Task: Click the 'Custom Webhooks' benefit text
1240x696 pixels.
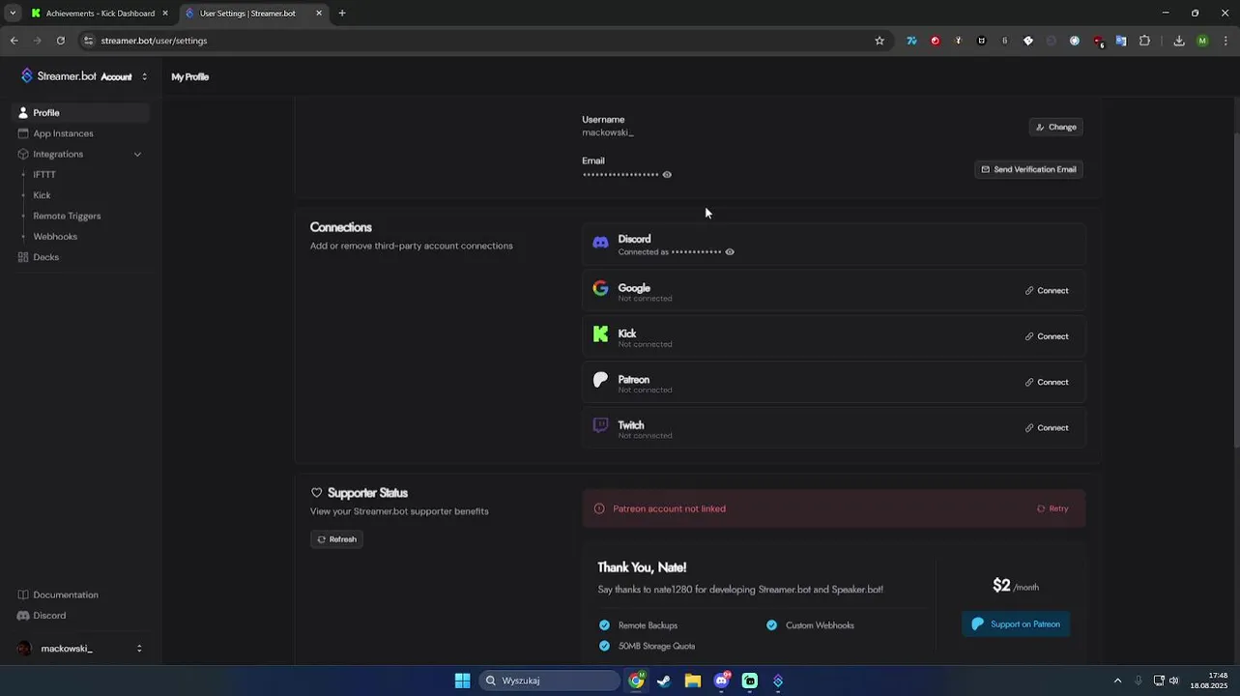Action: pos(820,625)
